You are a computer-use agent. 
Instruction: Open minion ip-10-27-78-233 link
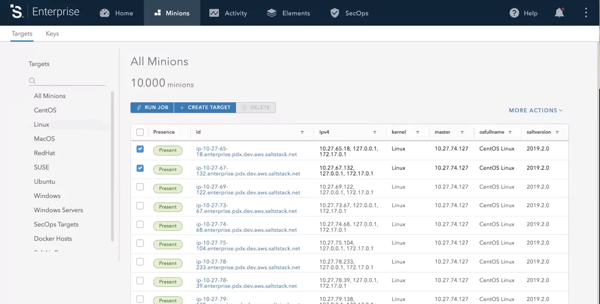click(248, 265)
